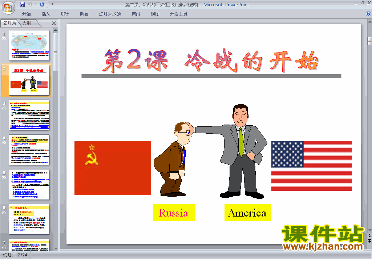The height and width of the screenshot is (260, 372).
Task: Switch to the 设计 ribbon tab
Action: pyautogui.click(x=65, y=14)
